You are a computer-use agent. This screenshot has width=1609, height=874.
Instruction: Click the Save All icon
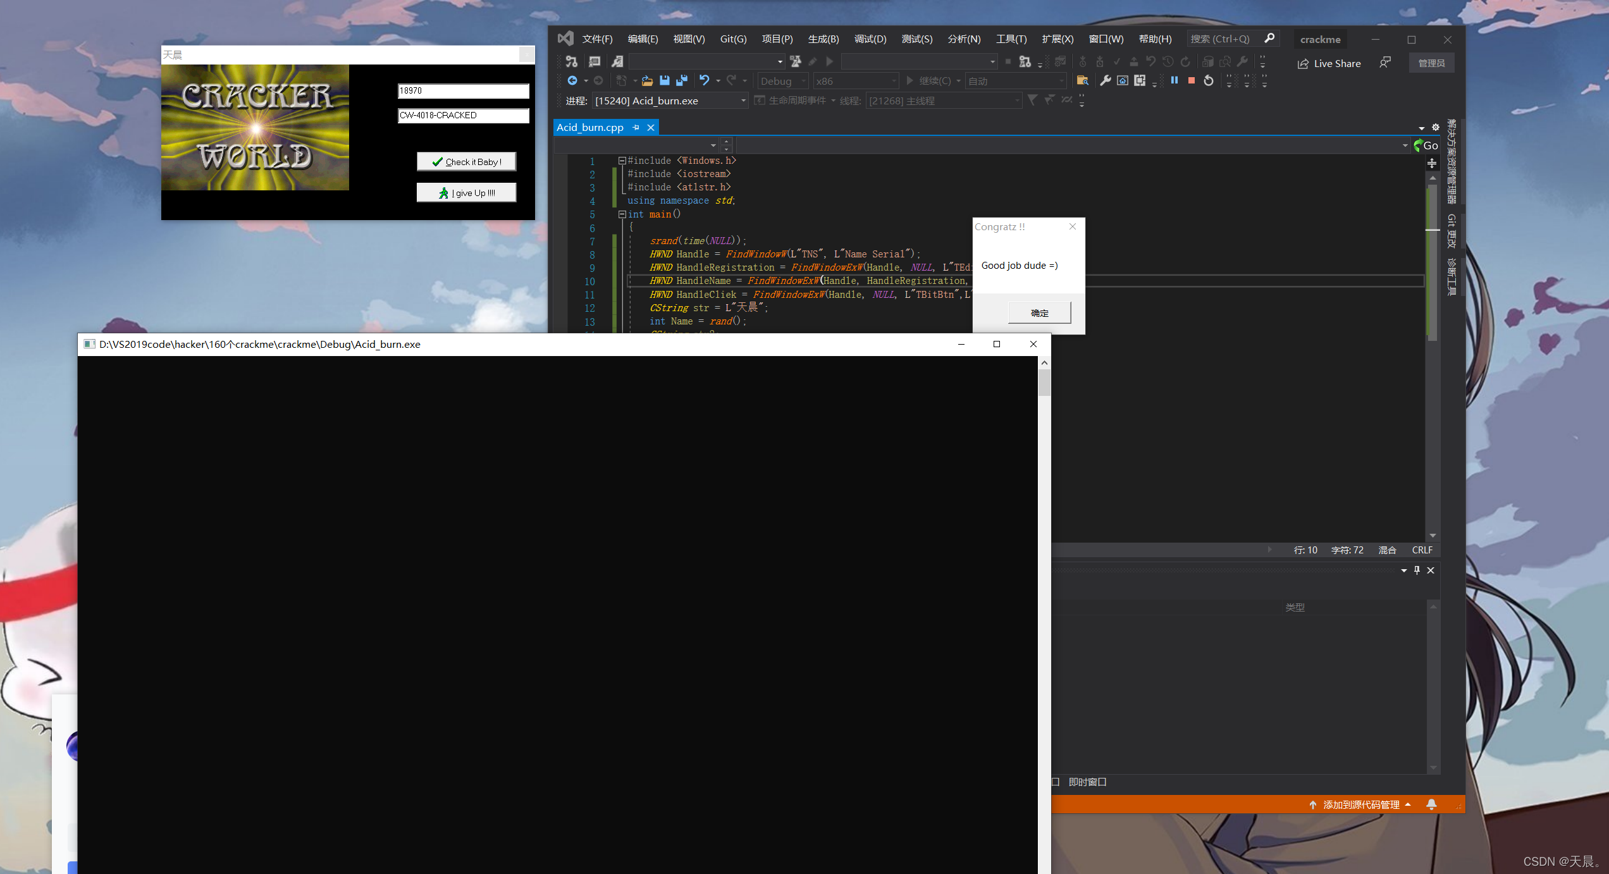click(x=681, y=80)
